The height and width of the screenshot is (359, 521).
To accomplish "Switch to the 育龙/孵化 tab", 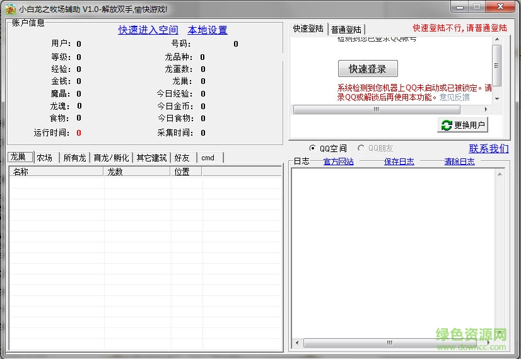I will (111, 158).
